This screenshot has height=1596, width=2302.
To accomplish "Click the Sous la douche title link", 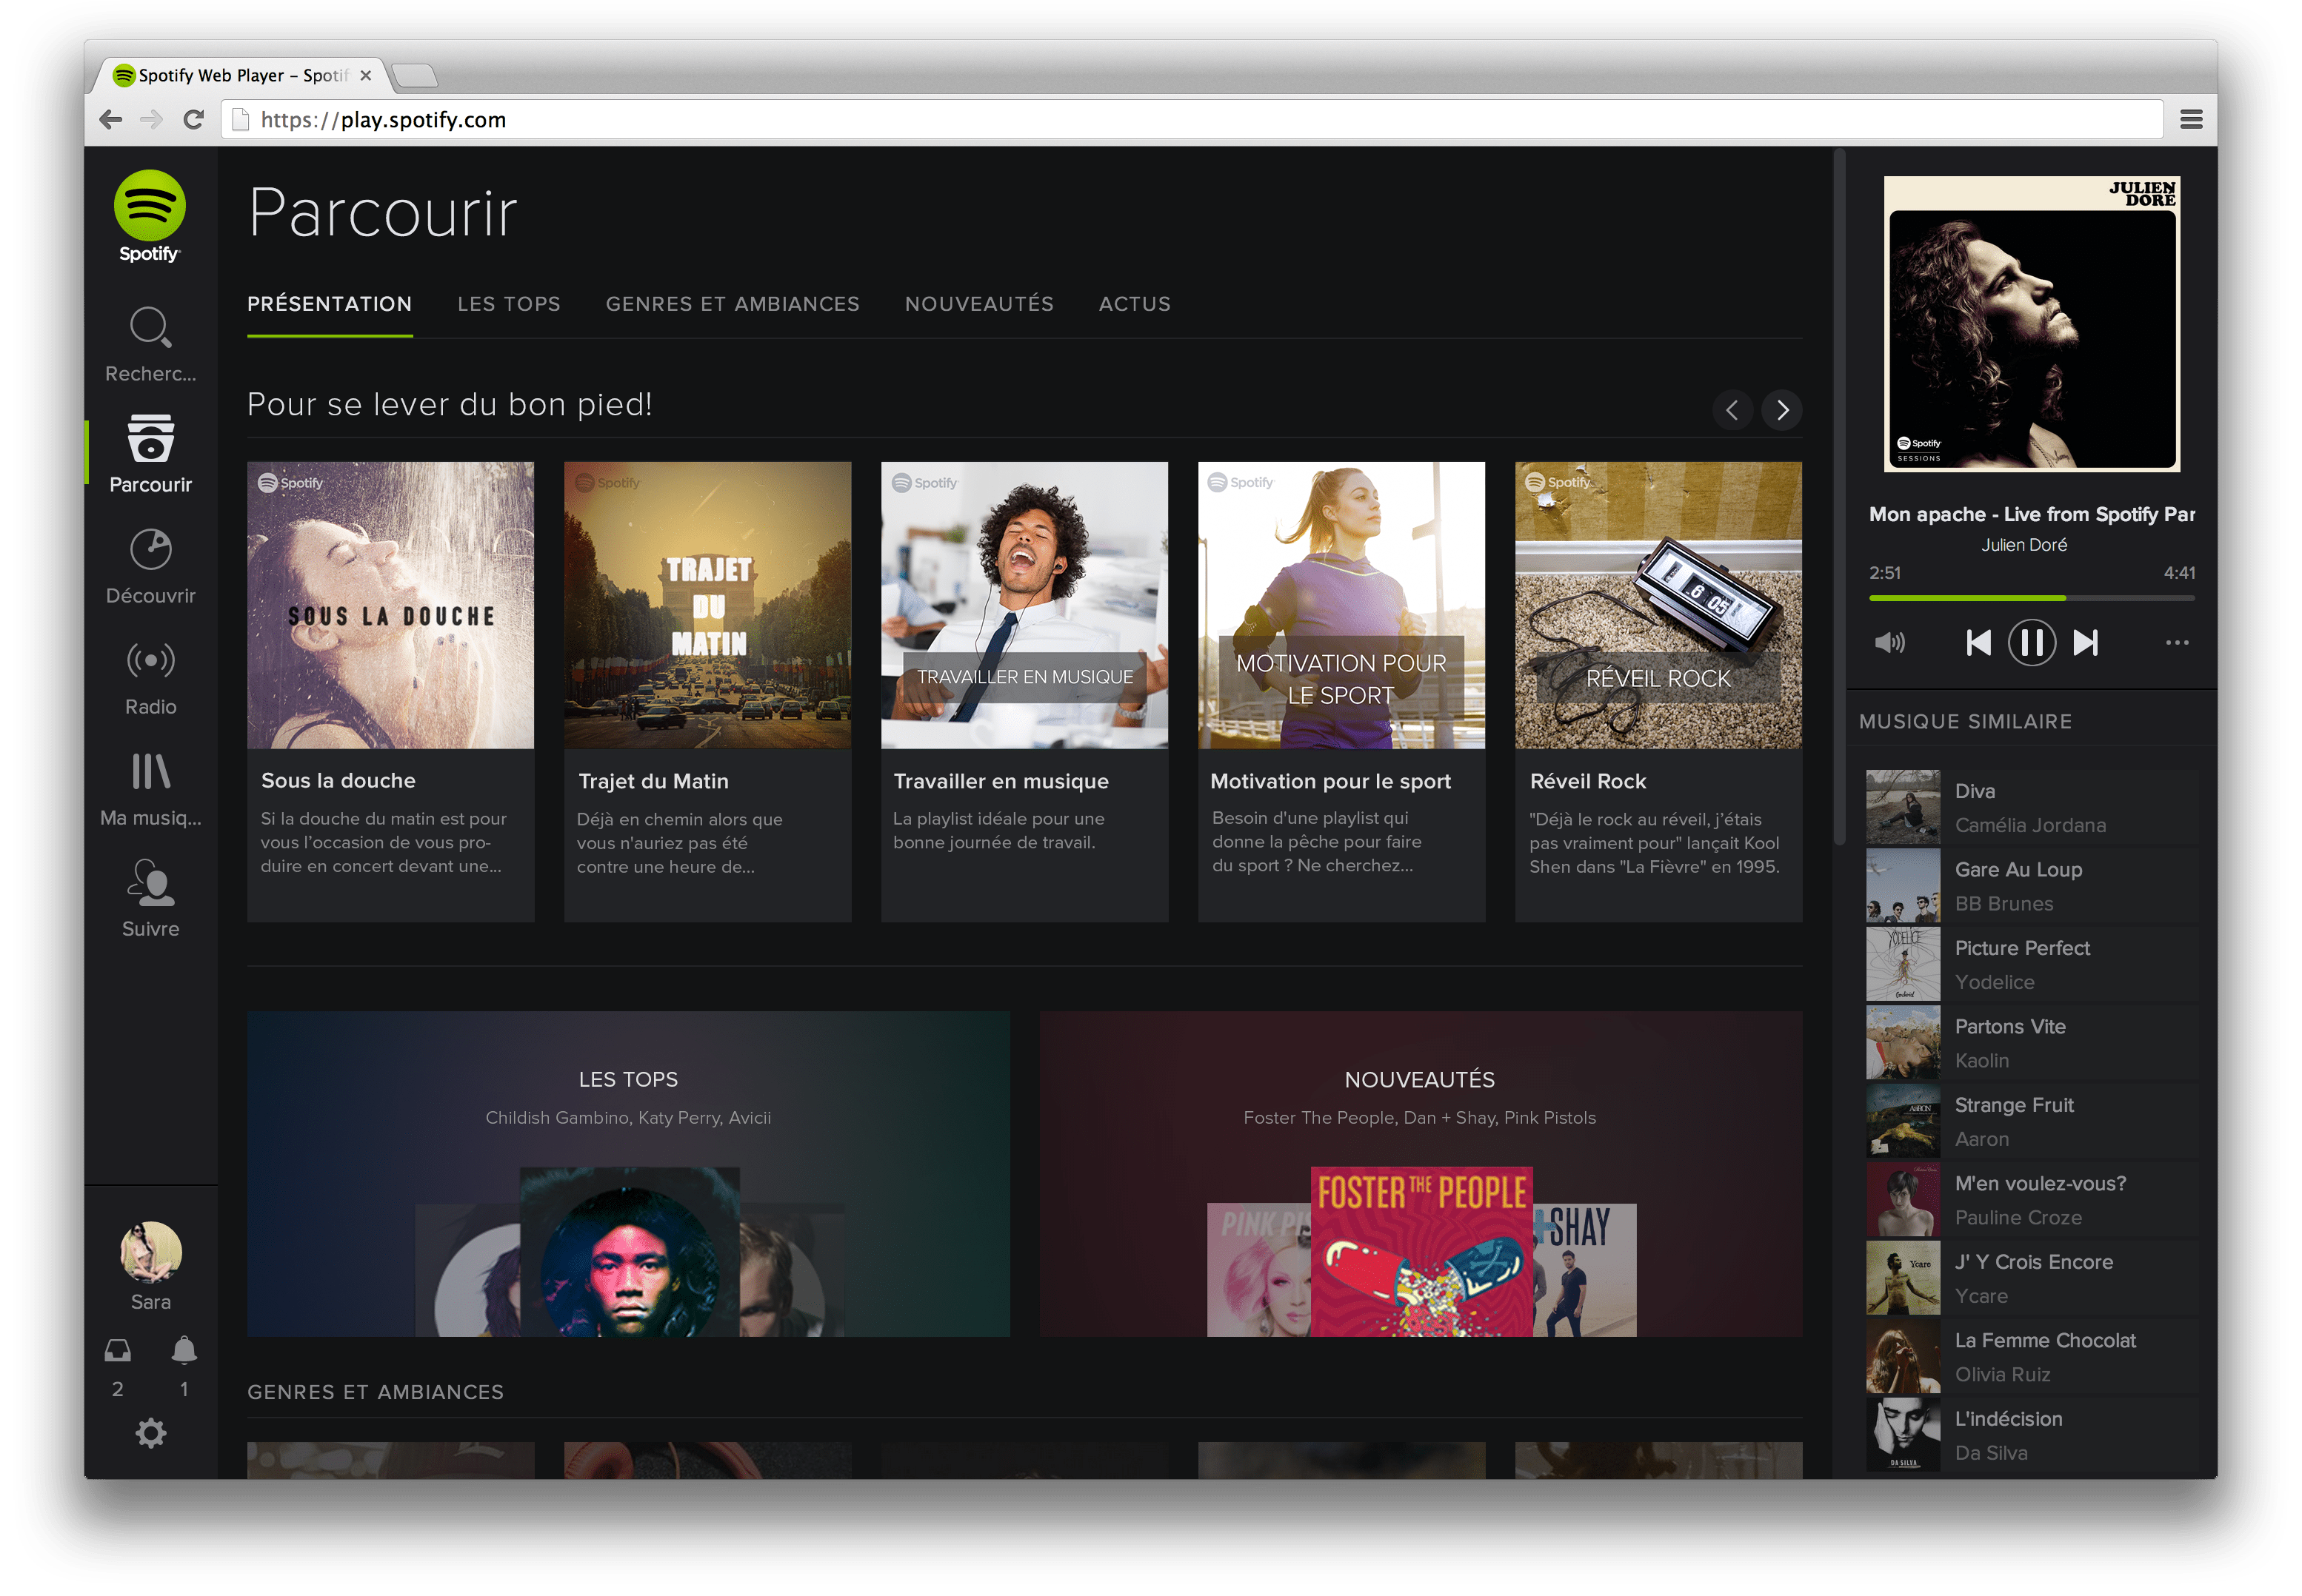I will (338, 780).
